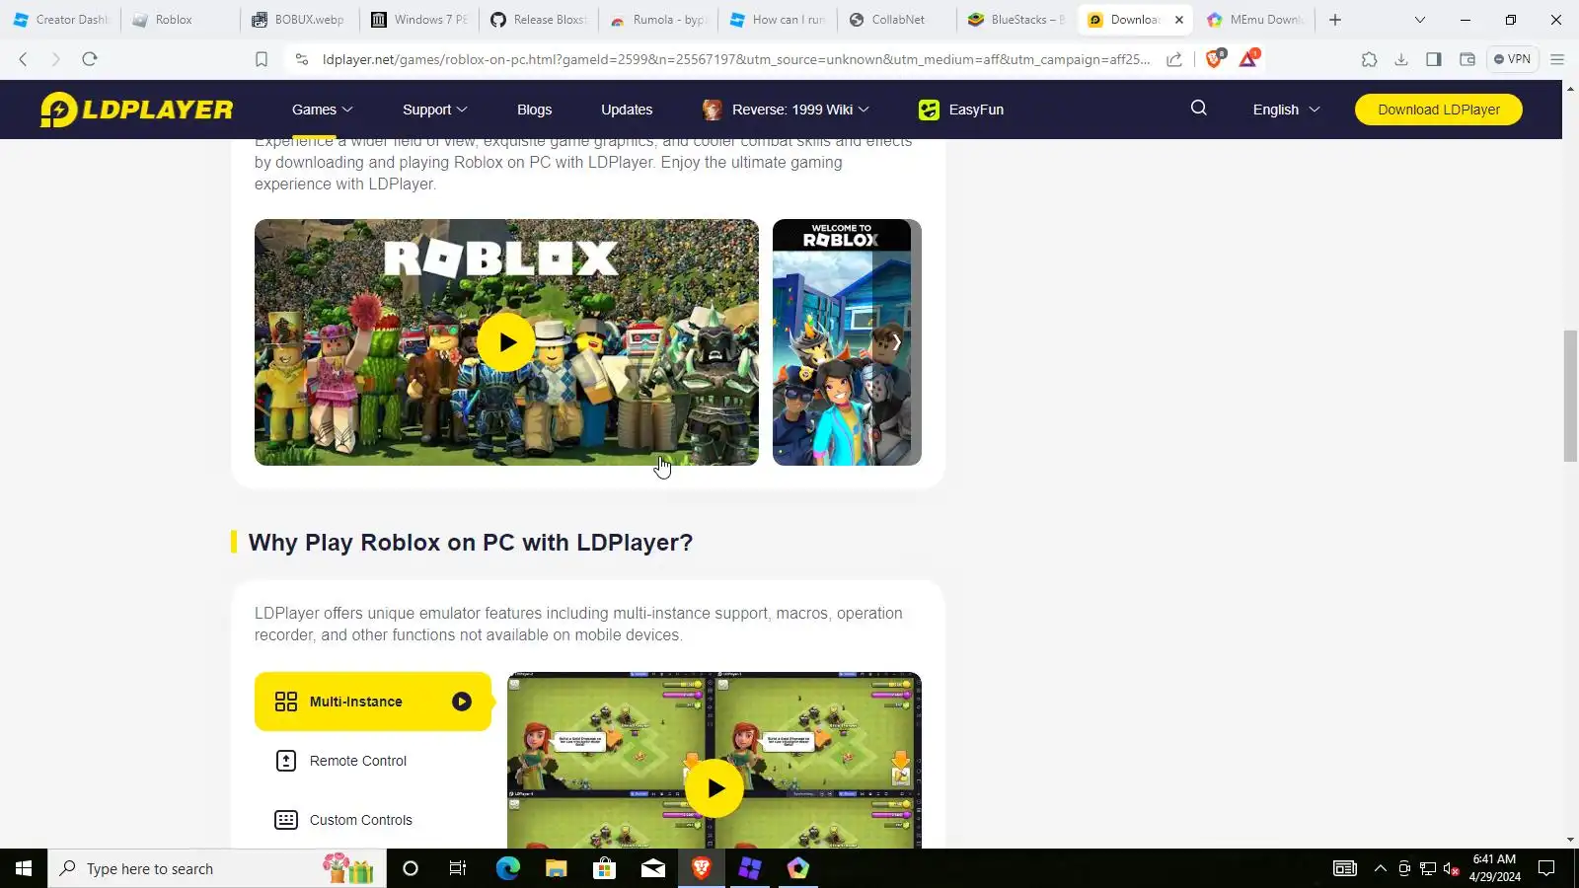1579x888 pixels.
Task: Show next screenshot with carousel arrow
Action: (x=896, y=342)
